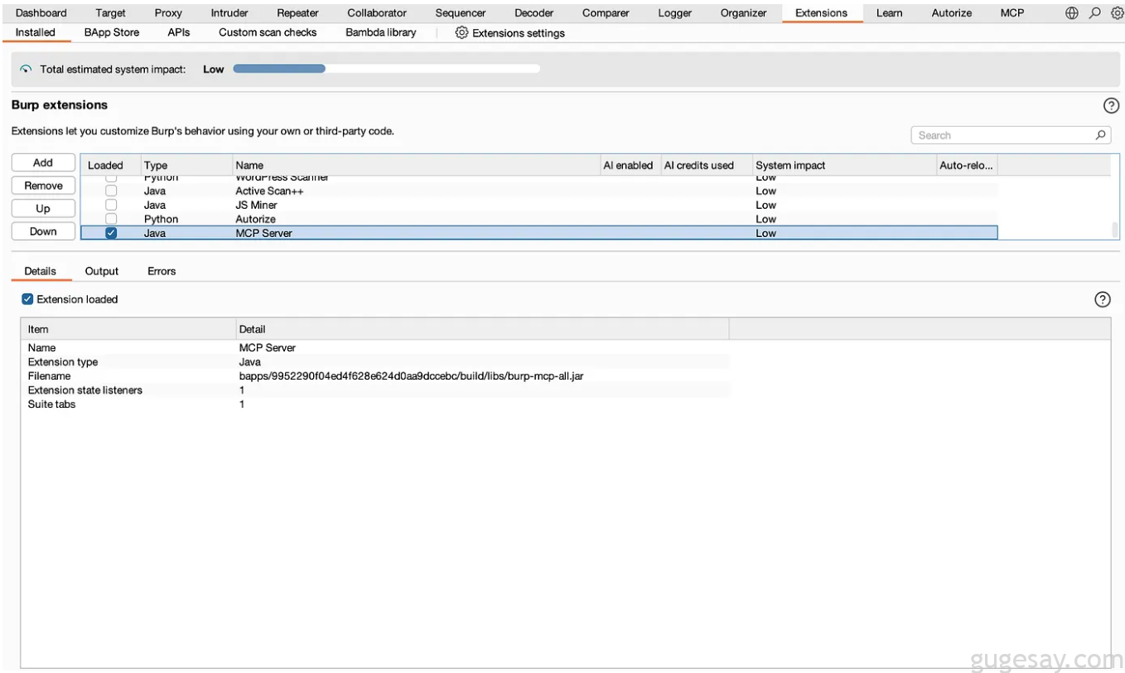Viewport: 1125px width, 673px height.
Task: Open search via magnifier icon in top bar
Action: [1094, 13]
